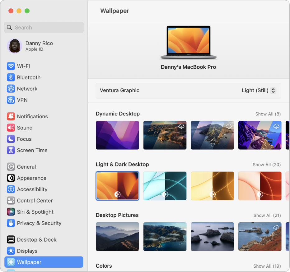Choose the teal Light & Dark wallpaper

(x=165, y=186)
